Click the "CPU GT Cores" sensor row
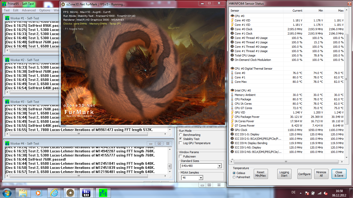This screenshot has width=353, height=198. click(287, 108)
